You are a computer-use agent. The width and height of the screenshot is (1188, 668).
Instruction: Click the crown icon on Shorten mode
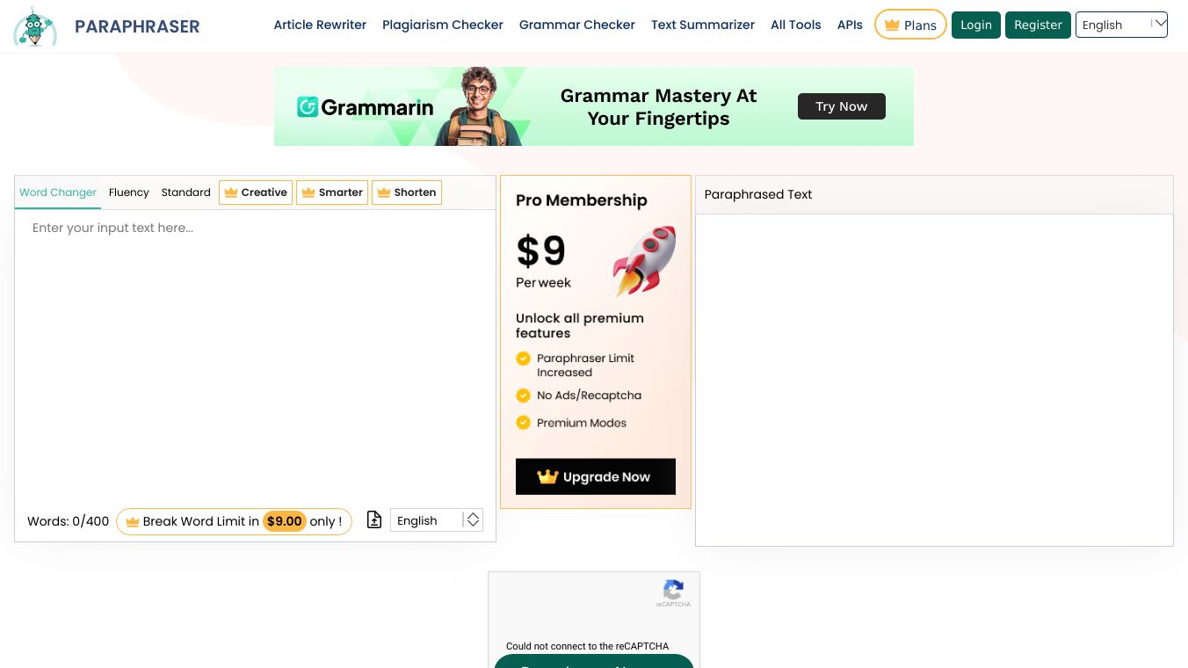click(384, 192)
